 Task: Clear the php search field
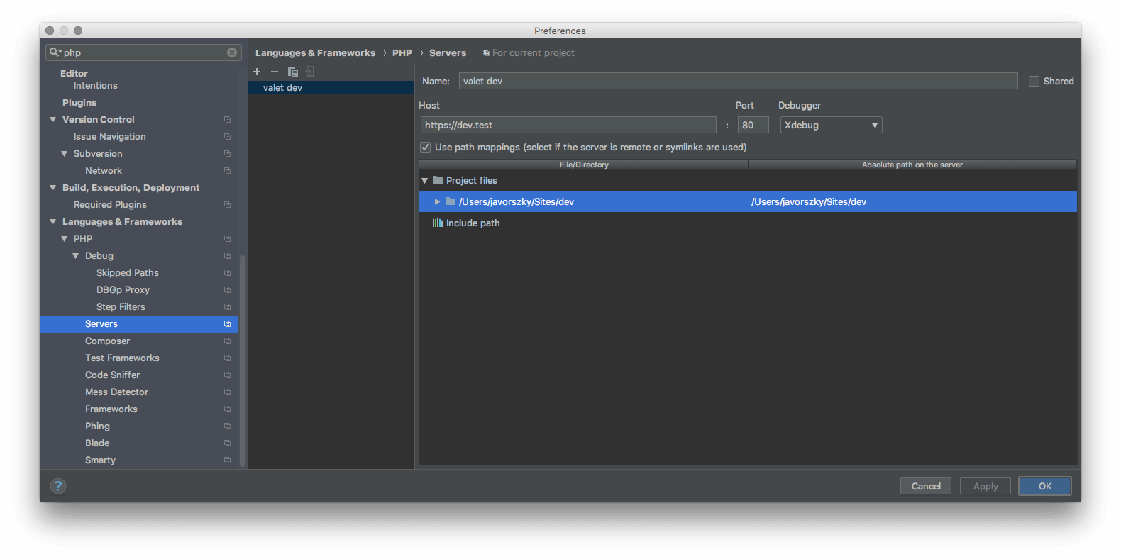click(x=232, y=52)
